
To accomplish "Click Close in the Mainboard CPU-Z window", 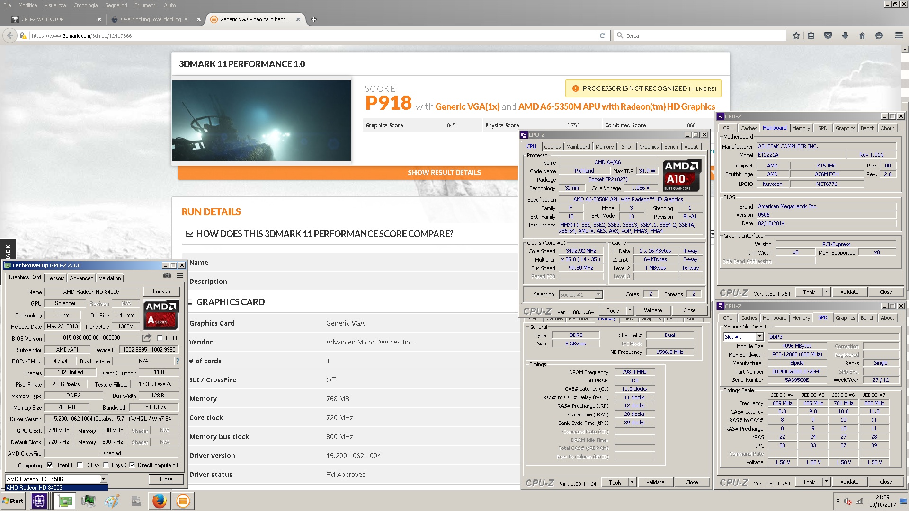I will [886, 292].
